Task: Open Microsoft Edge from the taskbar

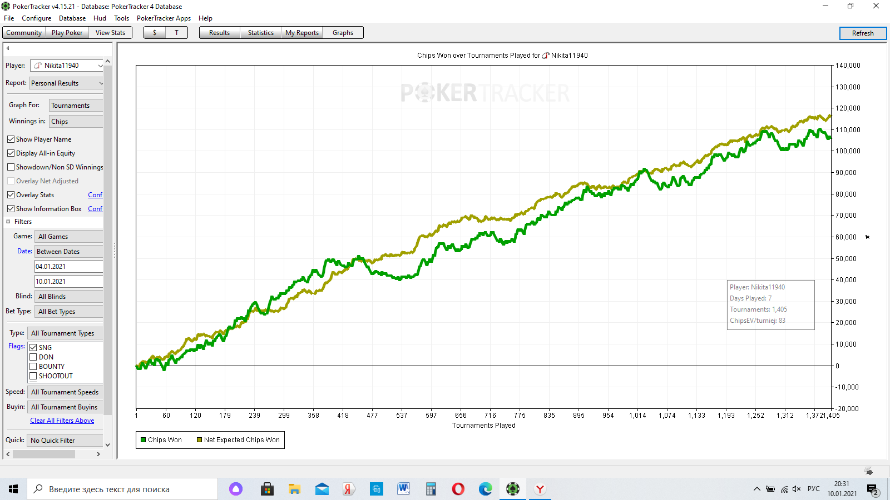Action: pyautogui.click(x=485, y=489)
